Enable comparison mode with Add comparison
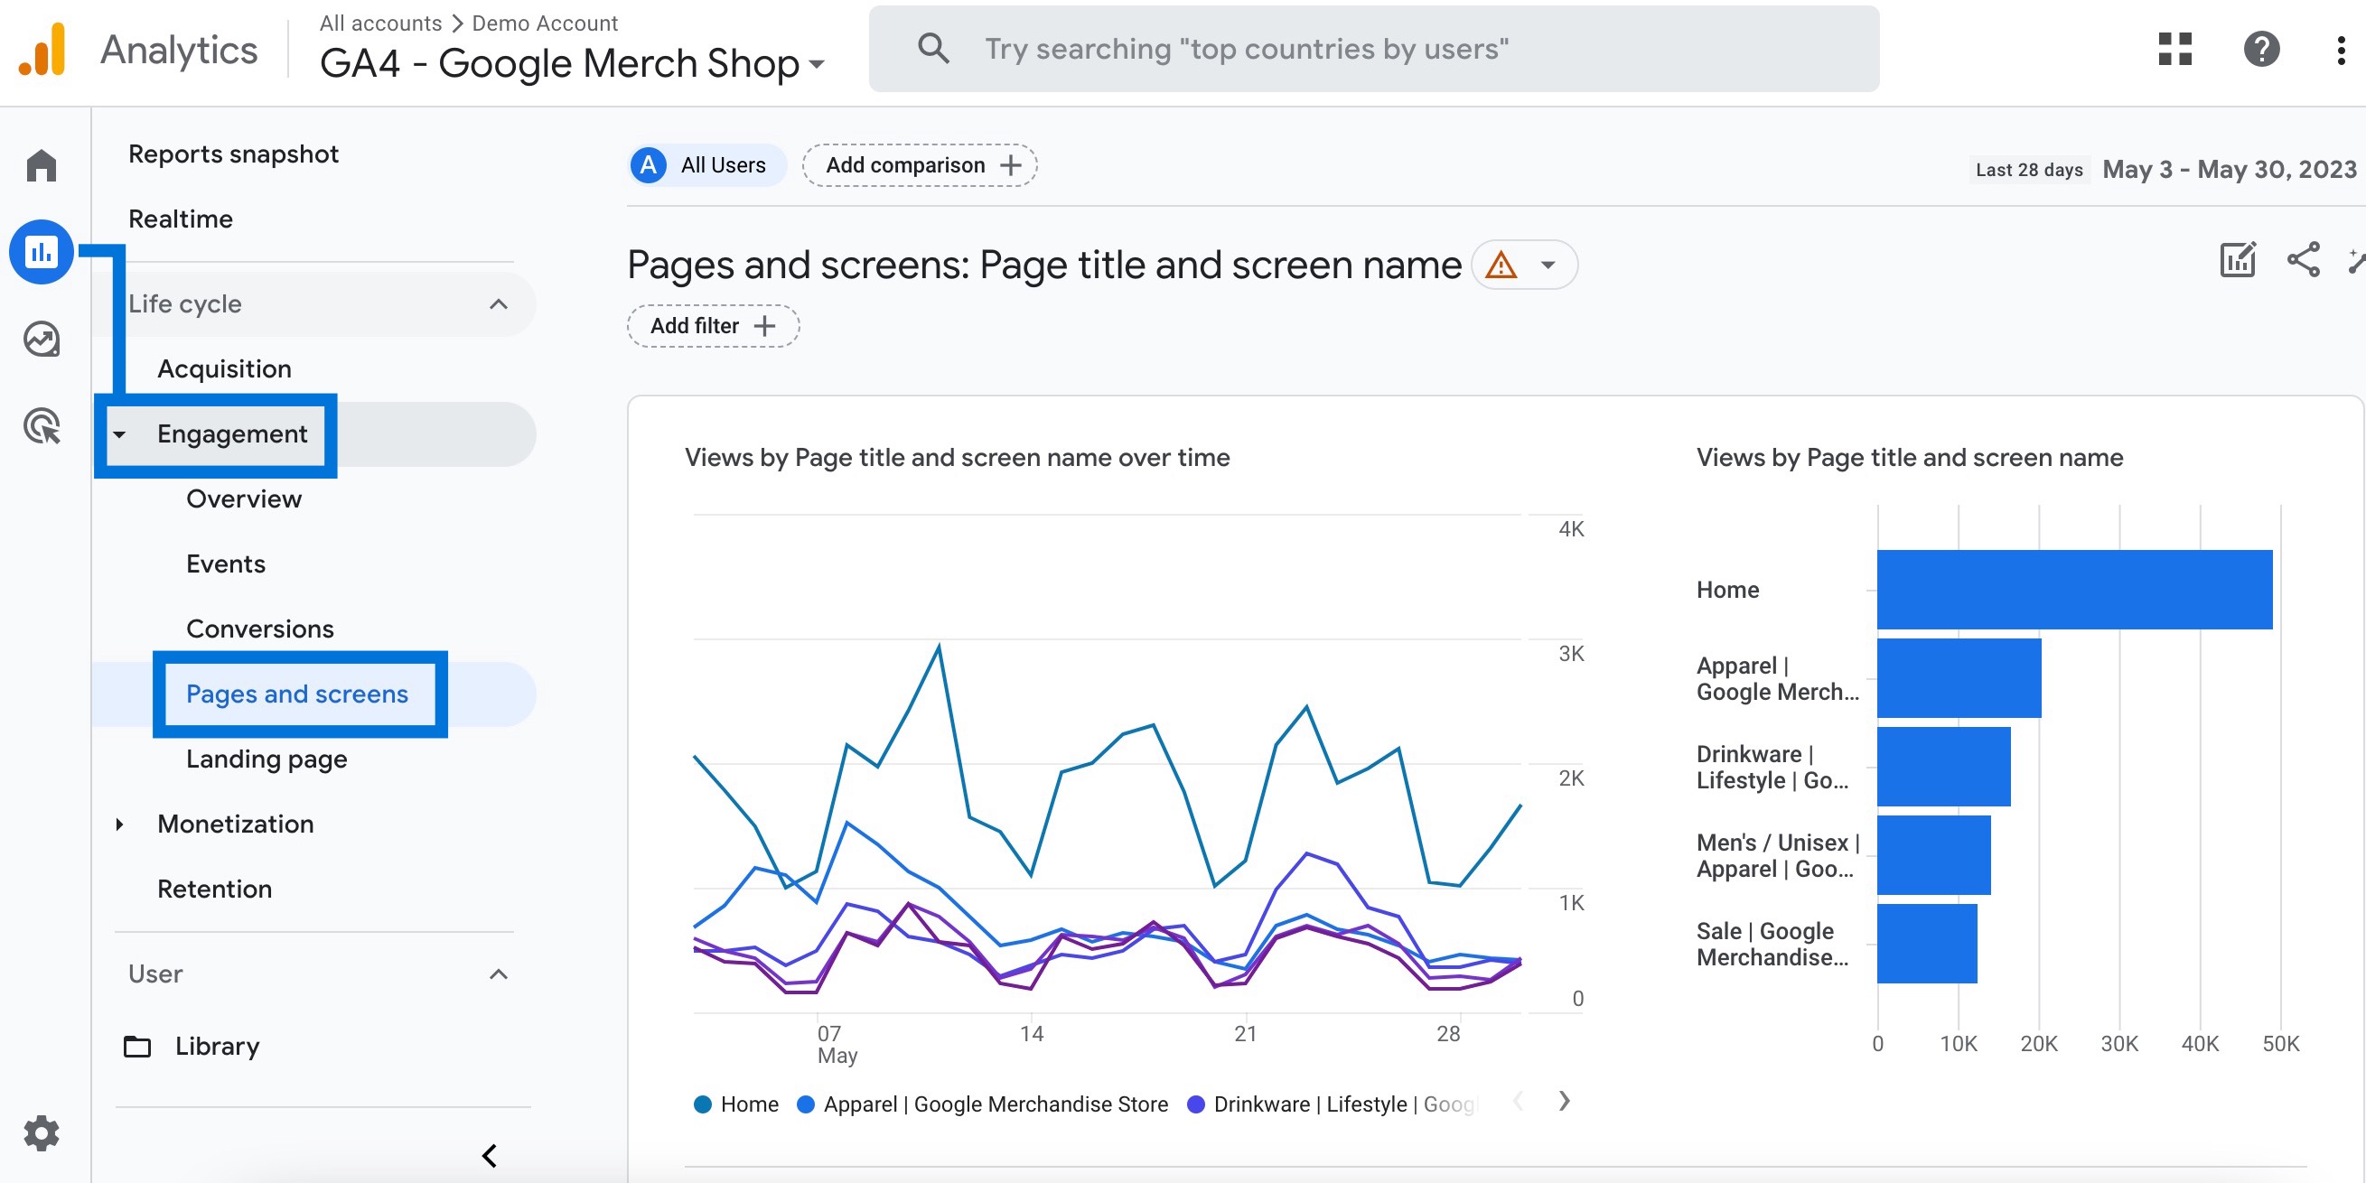This screenshot has width=2366, height=1183. click(x=919, y=166)
